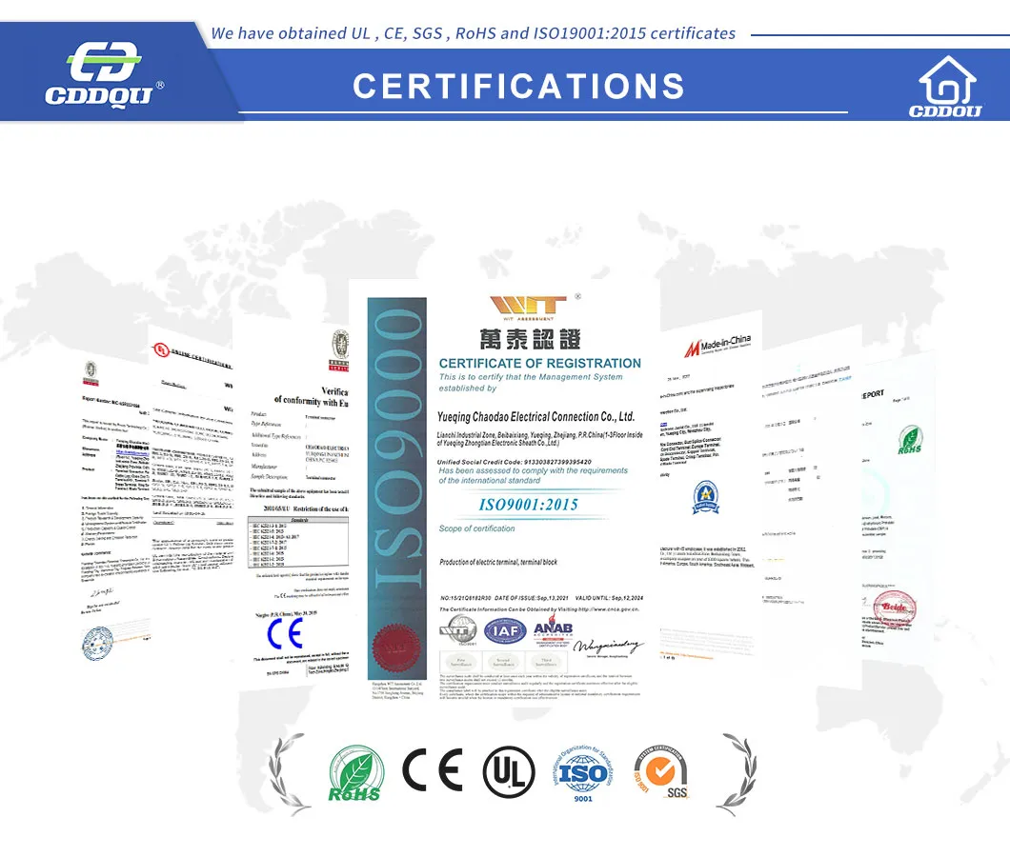Click the blue ISO 9001 globe badge

click(582, 773)
